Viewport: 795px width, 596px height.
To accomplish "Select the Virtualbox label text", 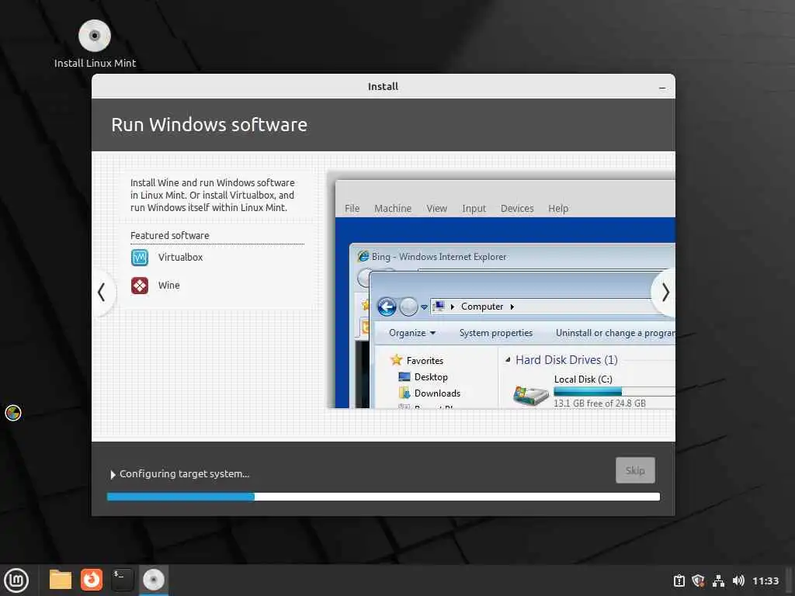I will (180, 258).
